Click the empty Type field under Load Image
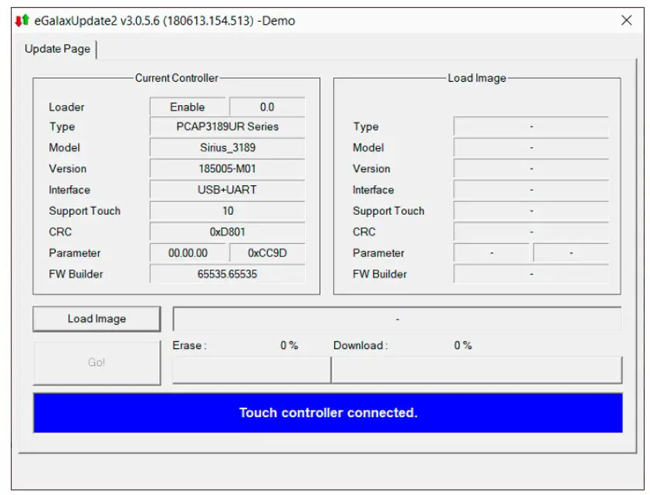The image size is (650, 495). click(531, 127)
